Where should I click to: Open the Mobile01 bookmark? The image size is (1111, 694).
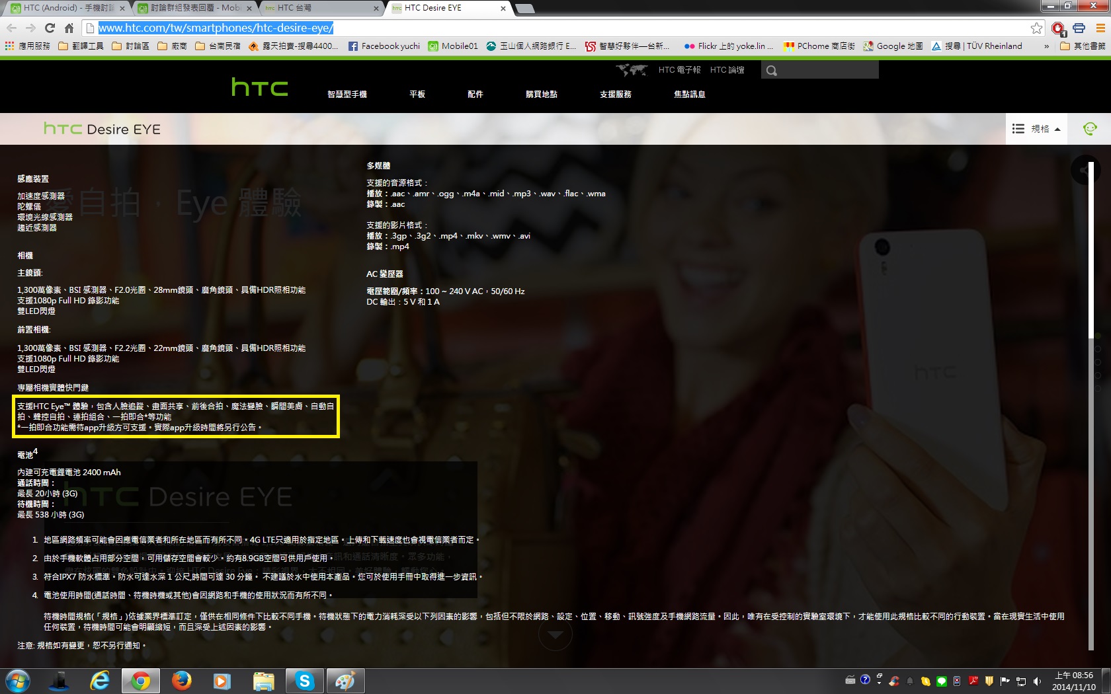click(453, 46)
